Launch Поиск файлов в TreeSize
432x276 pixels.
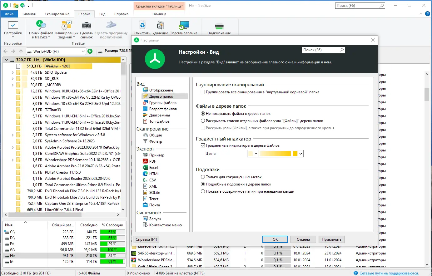point(40,30)
